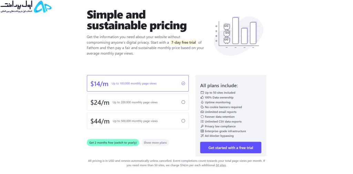Image resolution: width=353 pixels, height=174 pixels.
Task: Click the cookie icon beside 'No cookie banners required'
Action: 202,107
